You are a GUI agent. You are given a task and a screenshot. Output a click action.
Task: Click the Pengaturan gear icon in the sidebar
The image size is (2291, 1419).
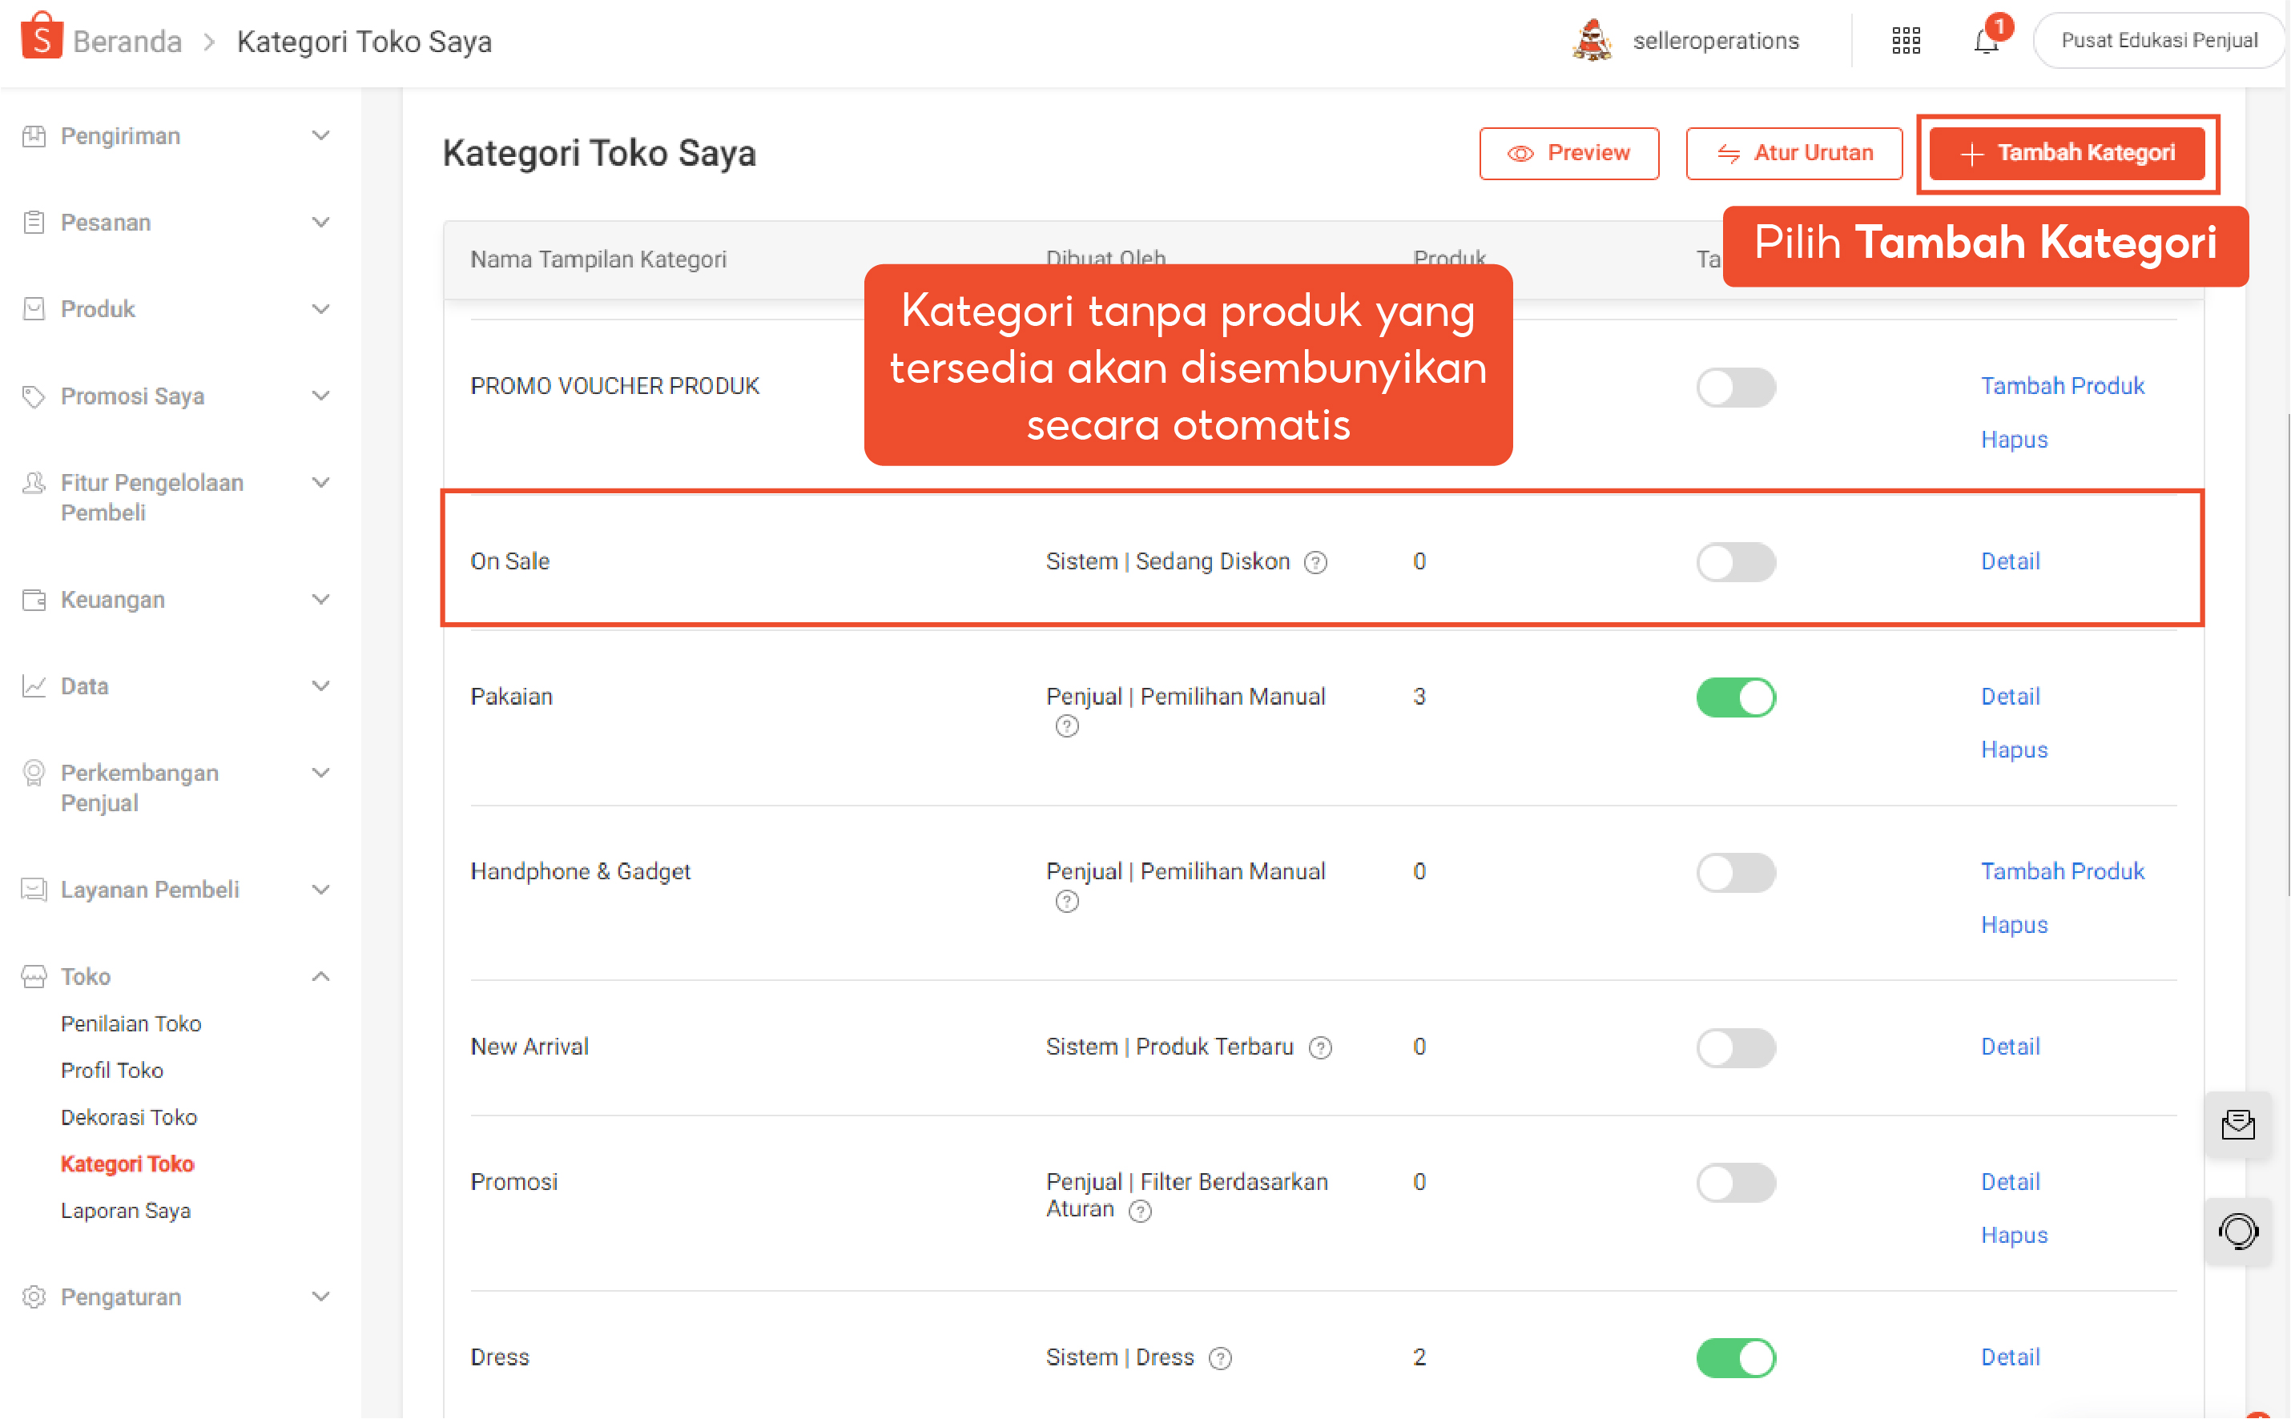[34, 1297]
